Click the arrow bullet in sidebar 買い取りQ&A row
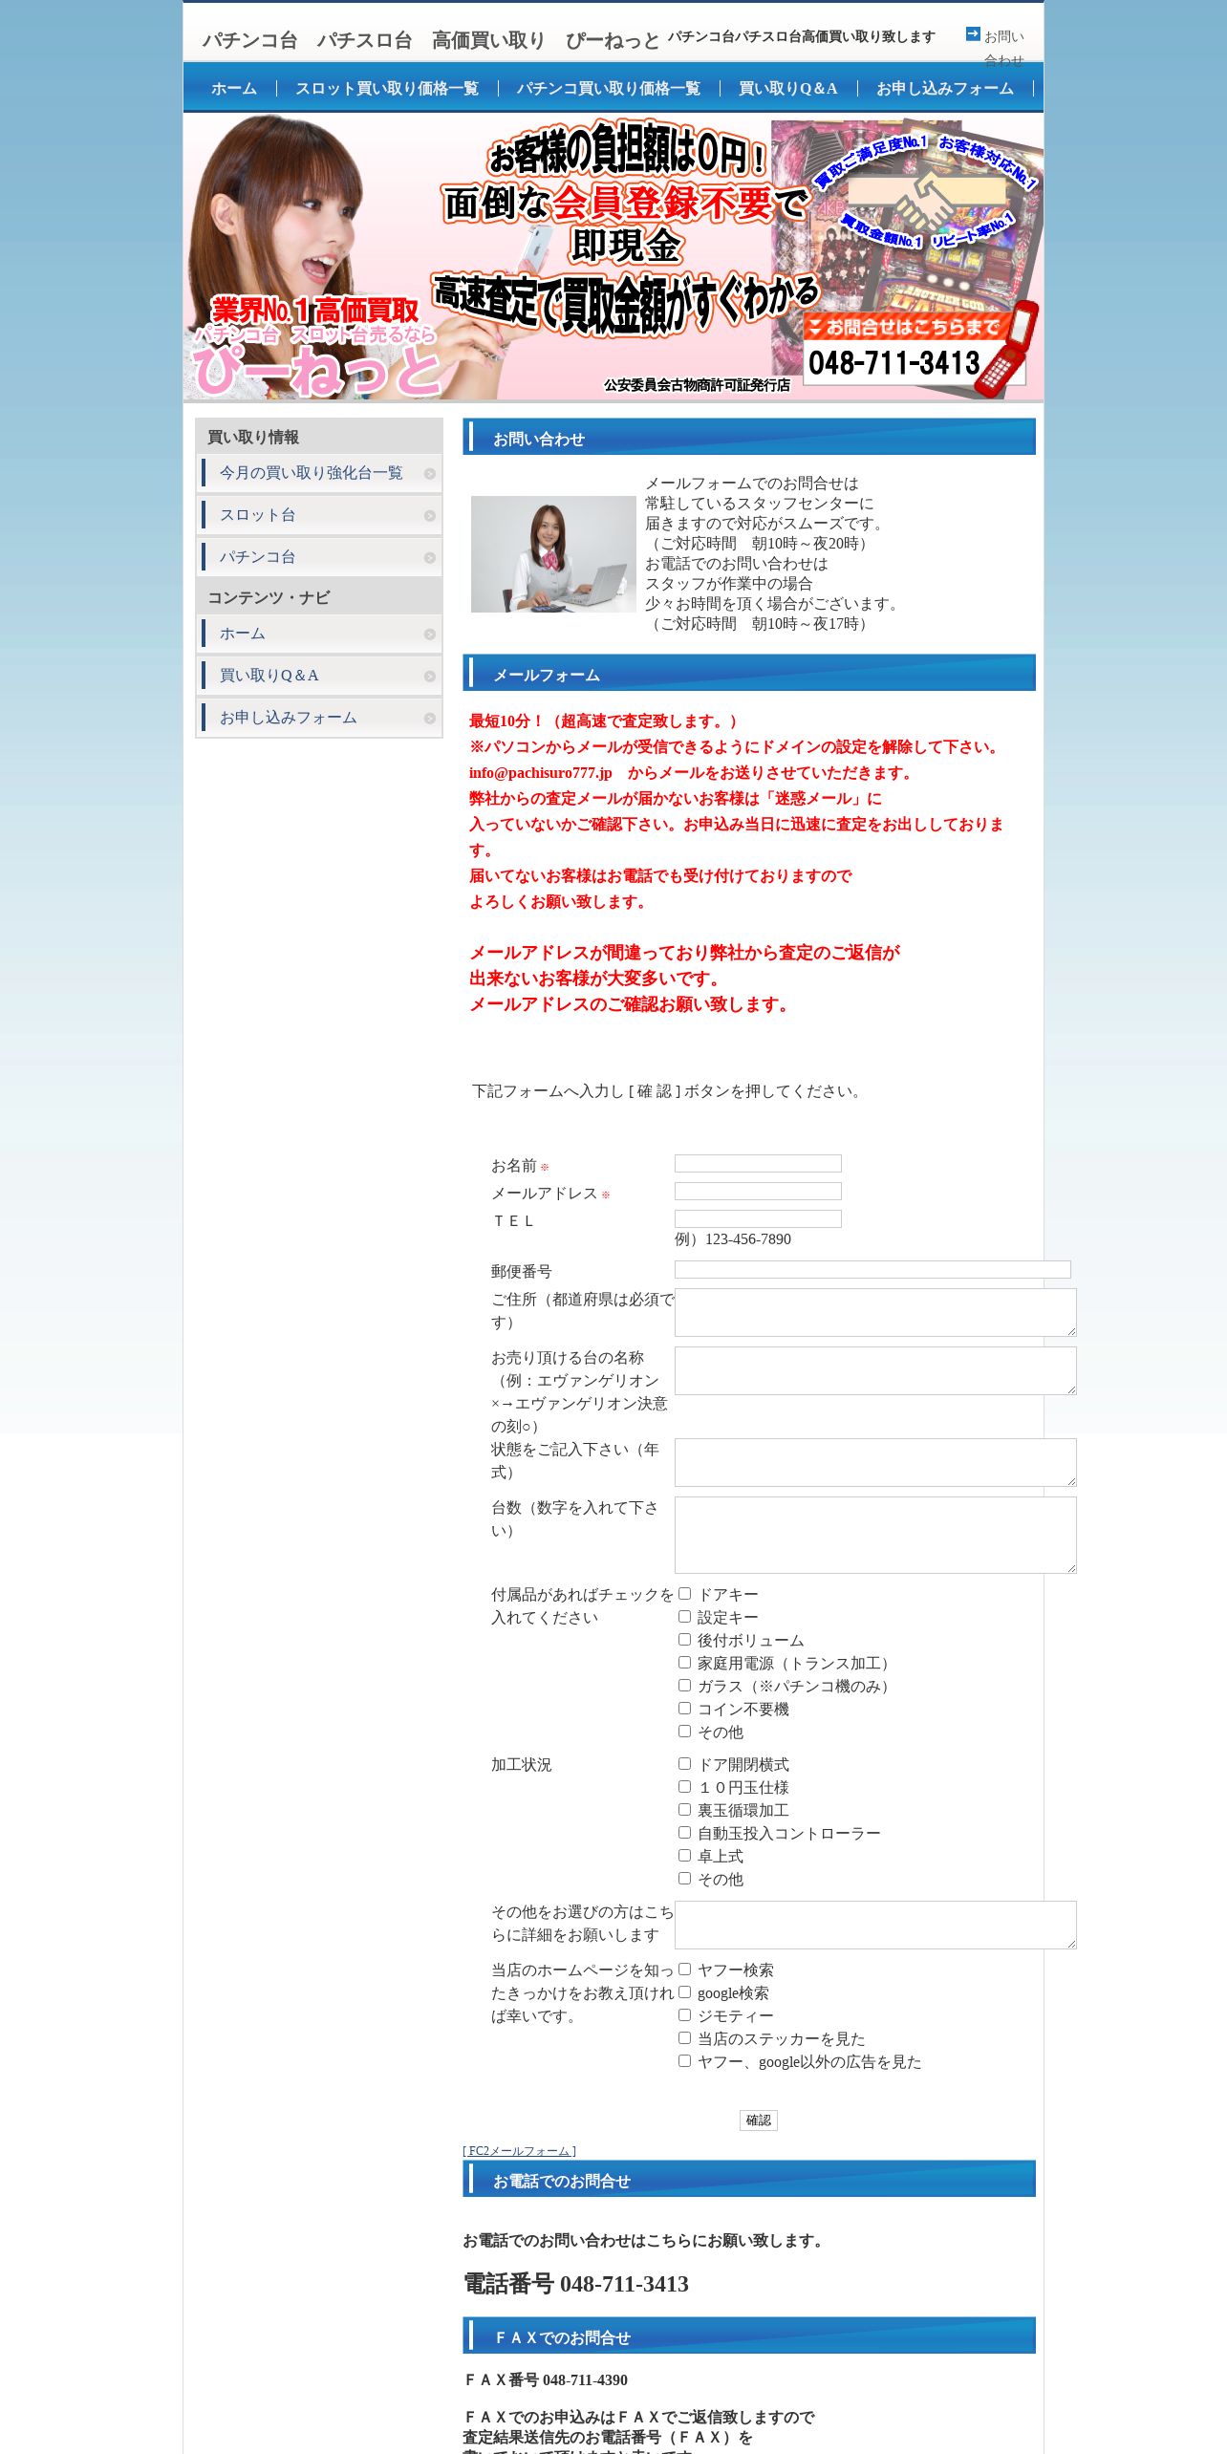The image size is (1227, 2454). pos(430,677)
